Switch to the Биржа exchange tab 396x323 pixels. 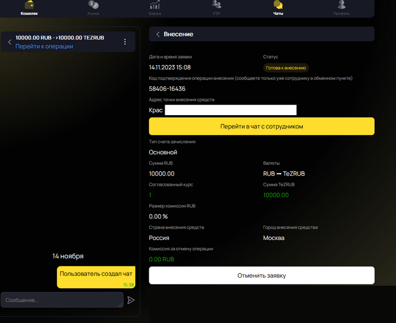(155, 8)
